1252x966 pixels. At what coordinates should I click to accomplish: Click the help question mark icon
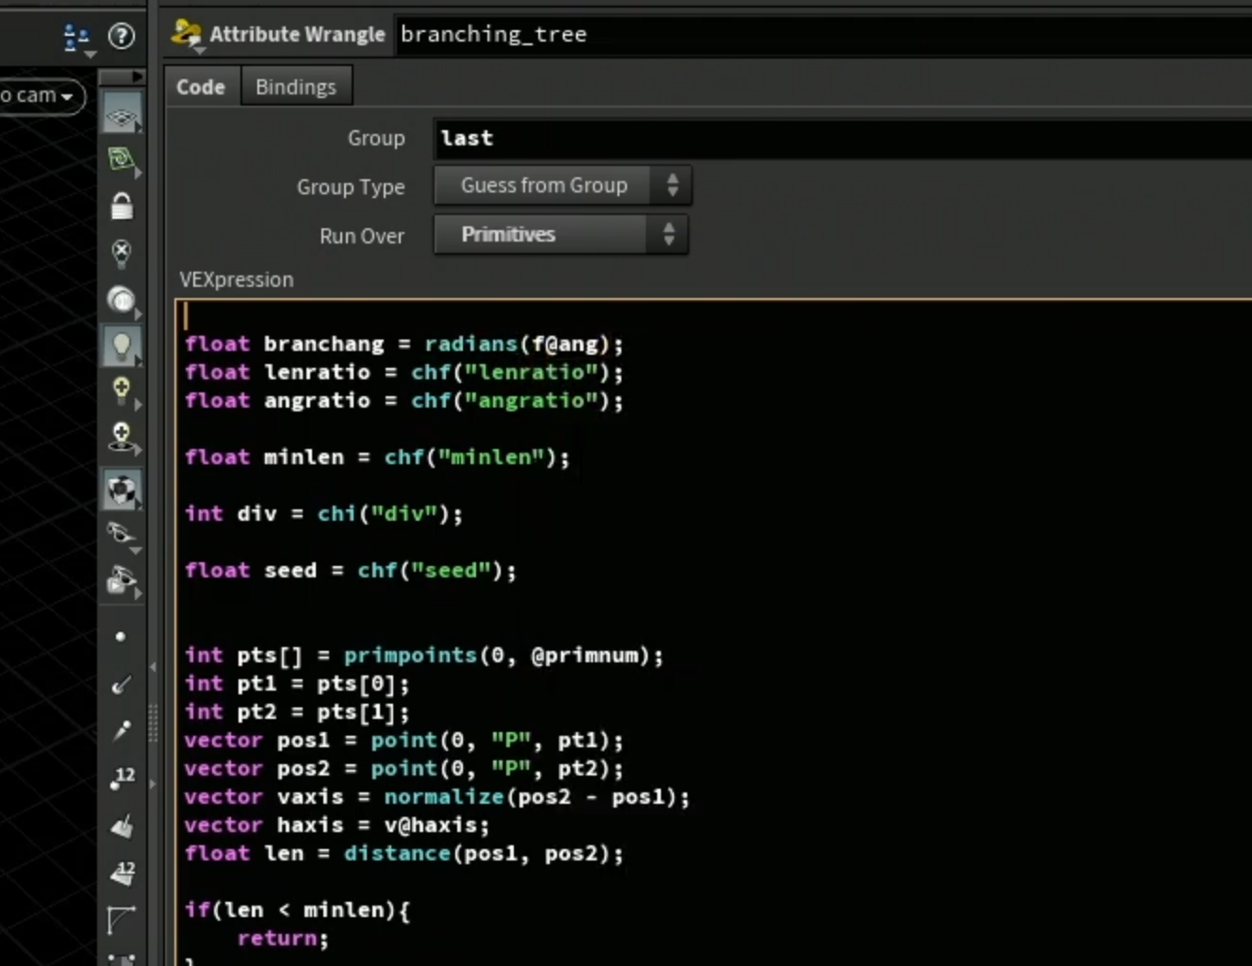point(122,37)
